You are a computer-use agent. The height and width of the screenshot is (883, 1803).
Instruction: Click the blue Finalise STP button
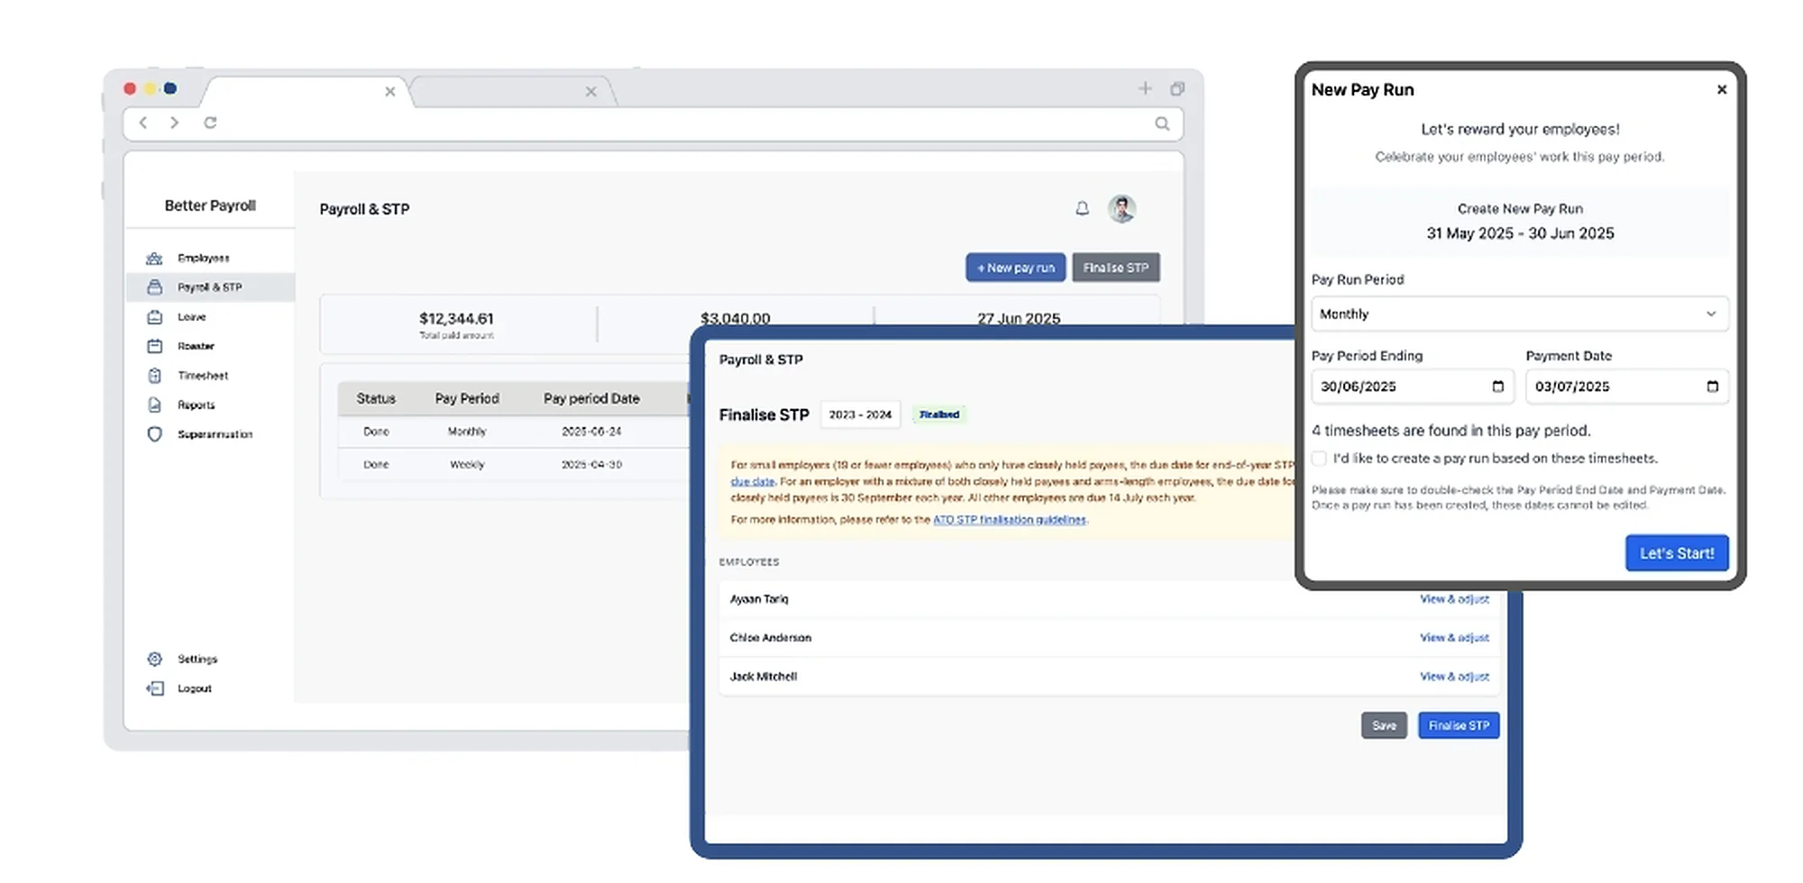(1459, 725)
